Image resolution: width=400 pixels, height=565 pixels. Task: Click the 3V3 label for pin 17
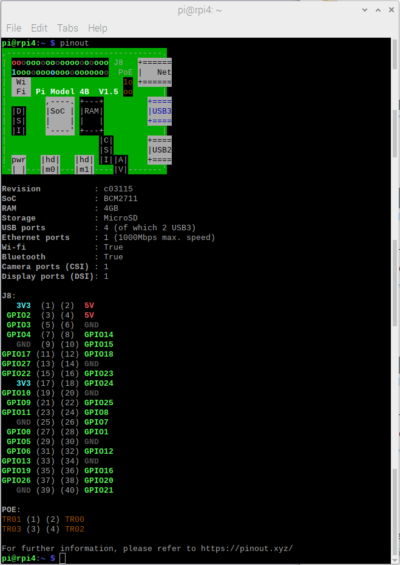[24, 383]
